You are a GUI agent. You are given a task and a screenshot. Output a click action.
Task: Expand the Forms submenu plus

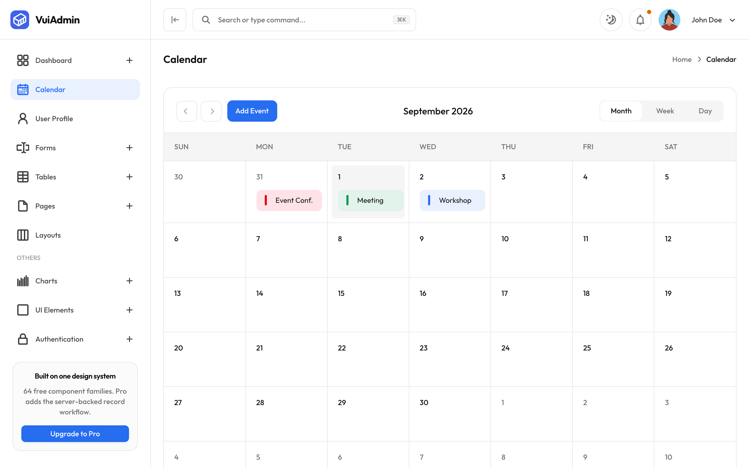tap(129, 148)
